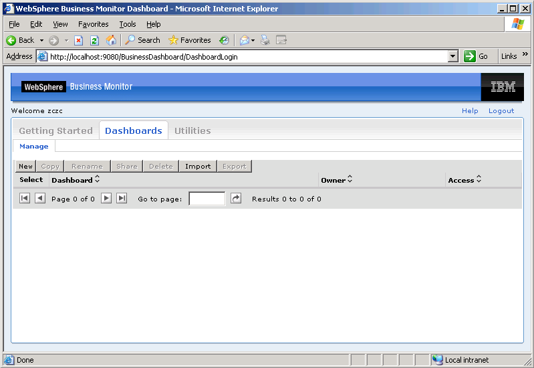Go to the first page of results
The image size is (534, 368).
pyautogui.click(x=25, y=198)
